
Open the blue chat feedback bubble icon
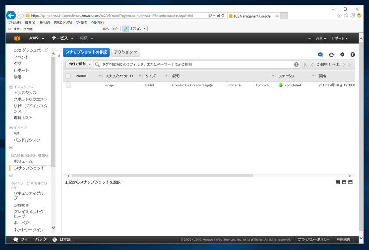pyautogui.click(x=320, y=54)
